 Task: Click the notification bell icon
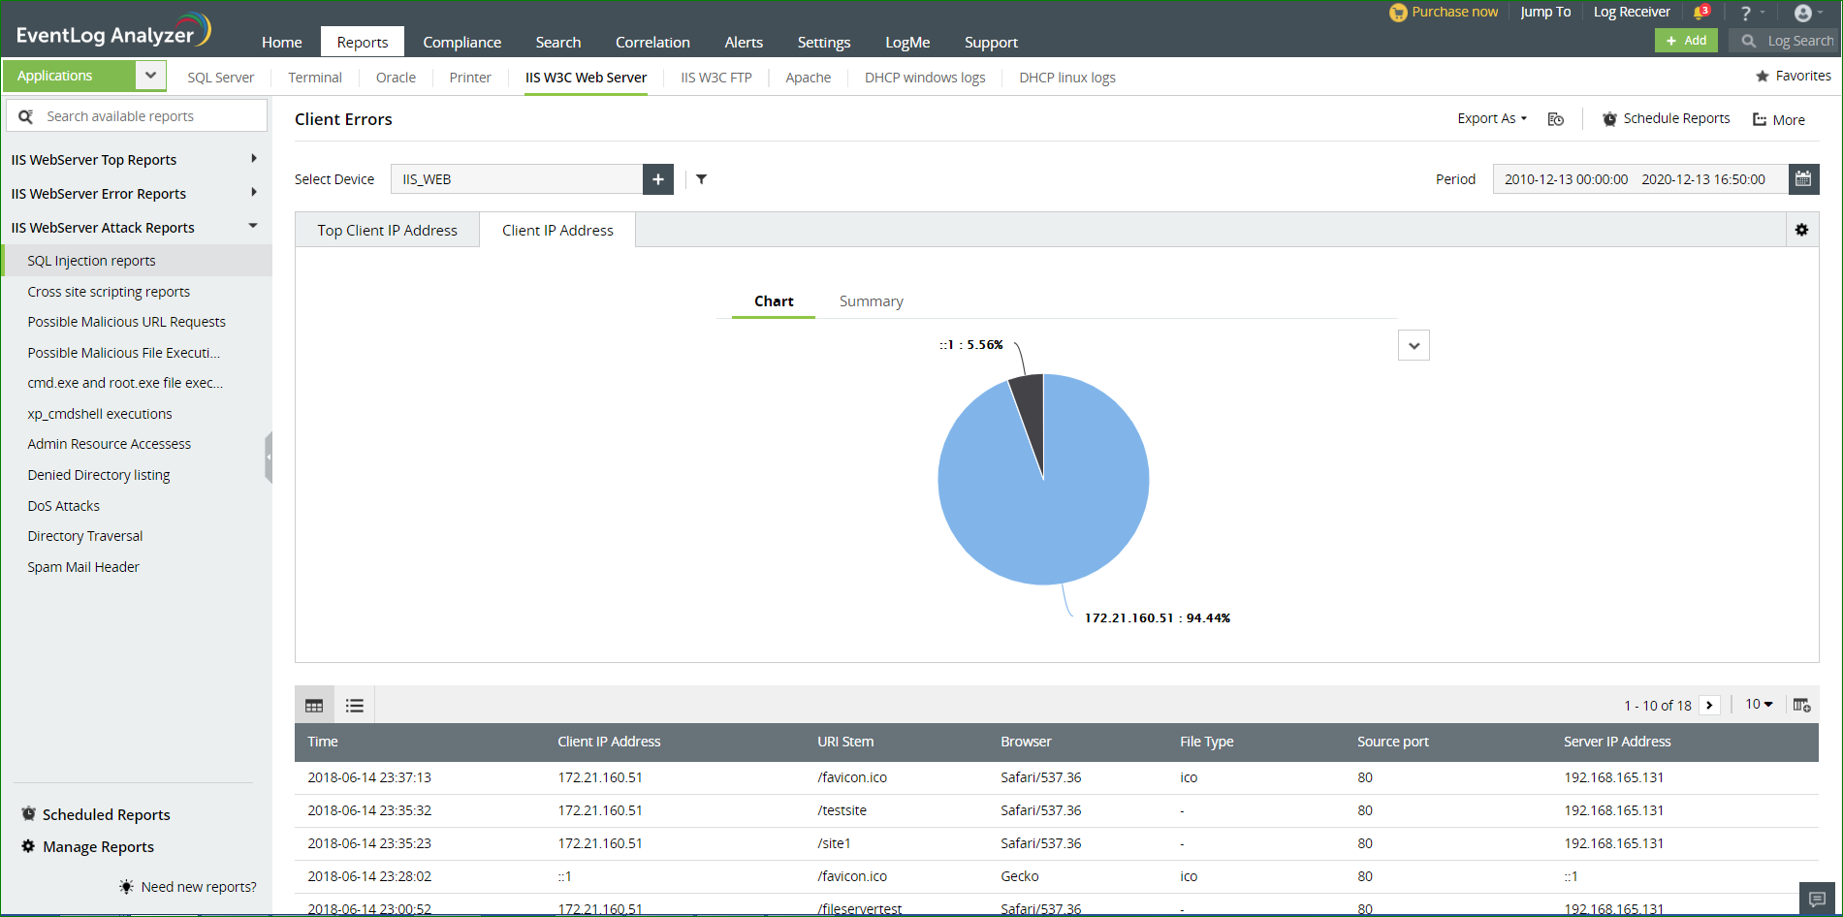point(1700,13)
